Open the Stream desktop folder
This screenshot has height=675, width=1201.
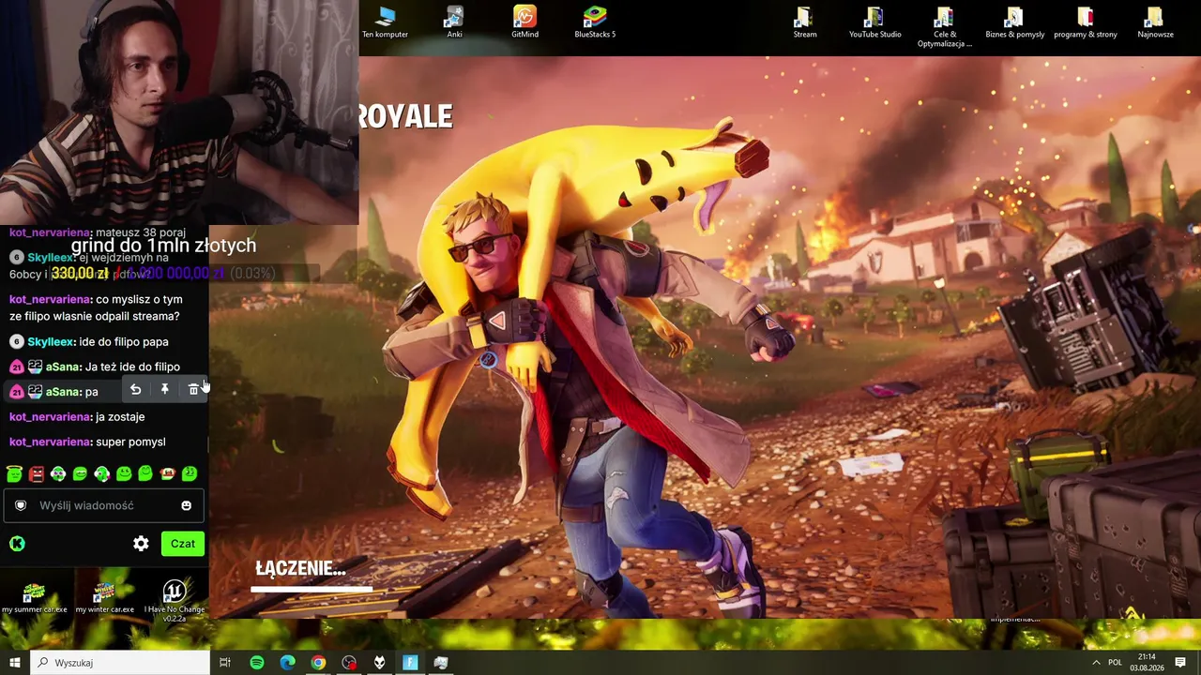point(805,22)
